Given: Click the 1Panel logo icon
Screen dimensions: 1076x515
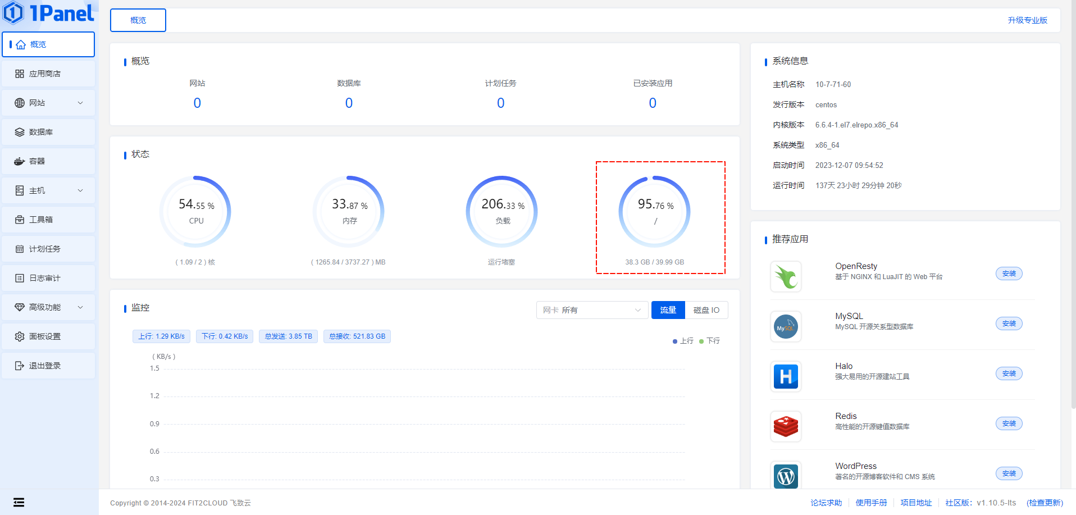Looking at the screenshot, I should pos(13,13).
